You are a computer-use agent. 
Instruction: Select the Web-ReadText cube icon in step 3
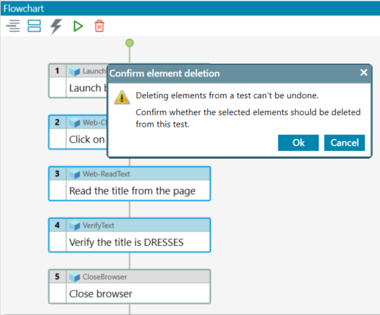(x=75, y=174)
